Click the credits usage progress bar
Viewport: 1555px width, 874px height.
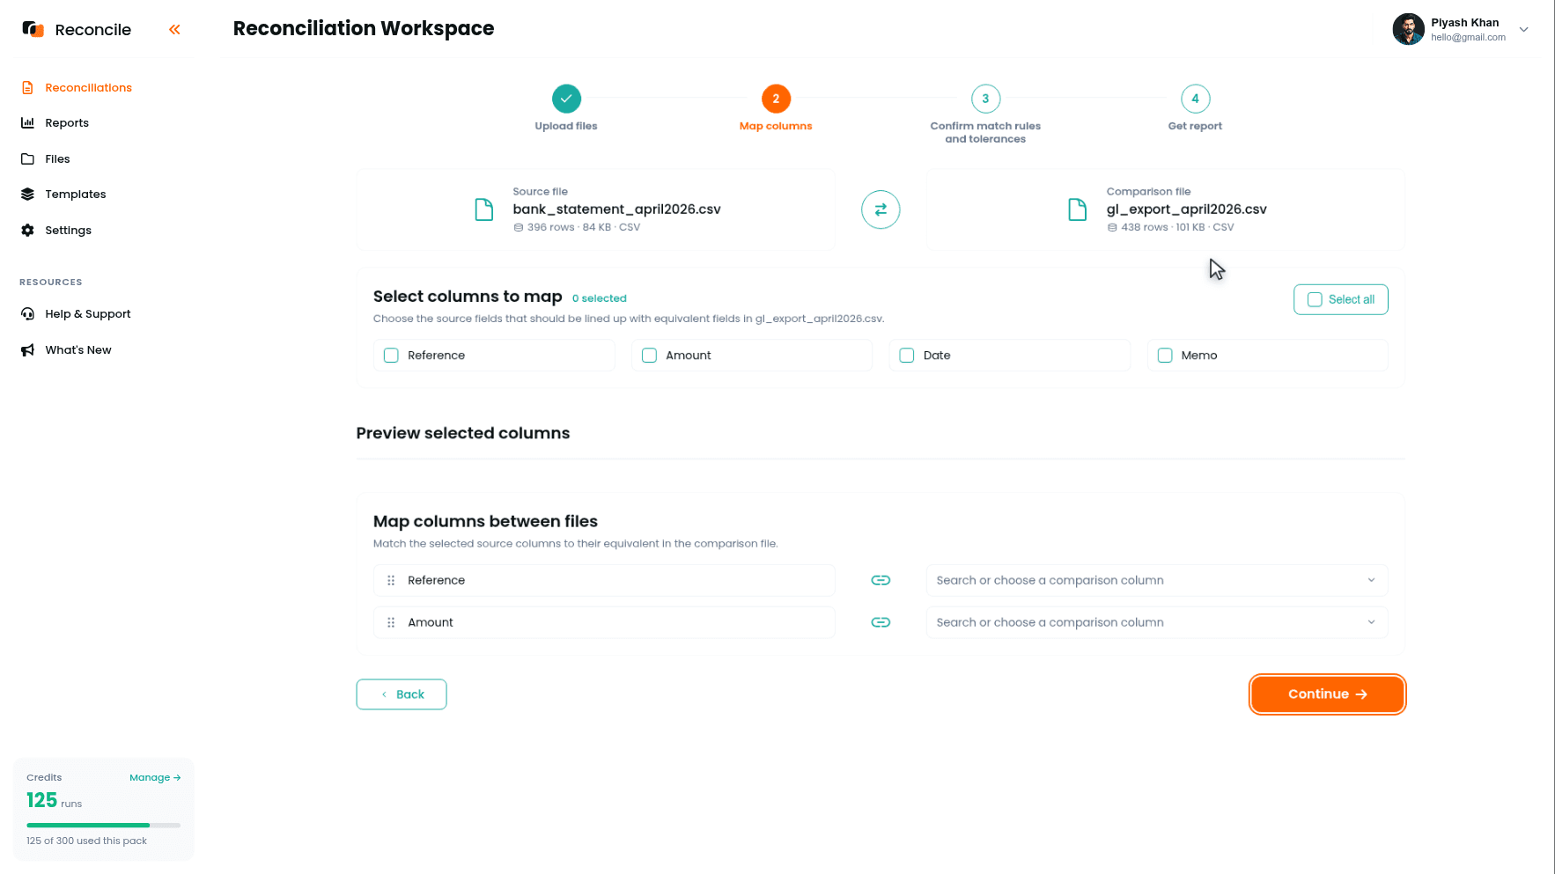[104, 825]
